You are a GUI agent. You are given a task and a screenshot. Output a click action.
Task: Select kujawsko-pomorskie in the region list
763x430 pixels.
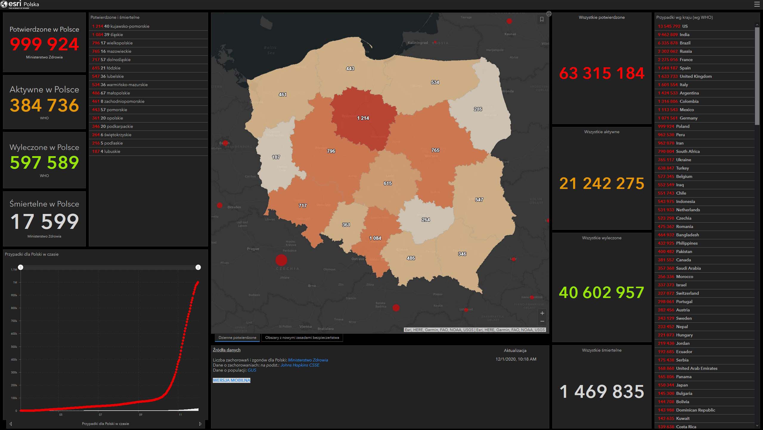point(129,26)
